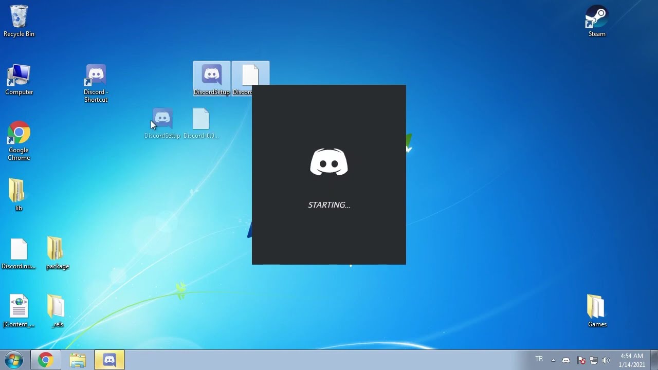Open the Recycle Bin desktop icon
658x370 pixels.
19,21
